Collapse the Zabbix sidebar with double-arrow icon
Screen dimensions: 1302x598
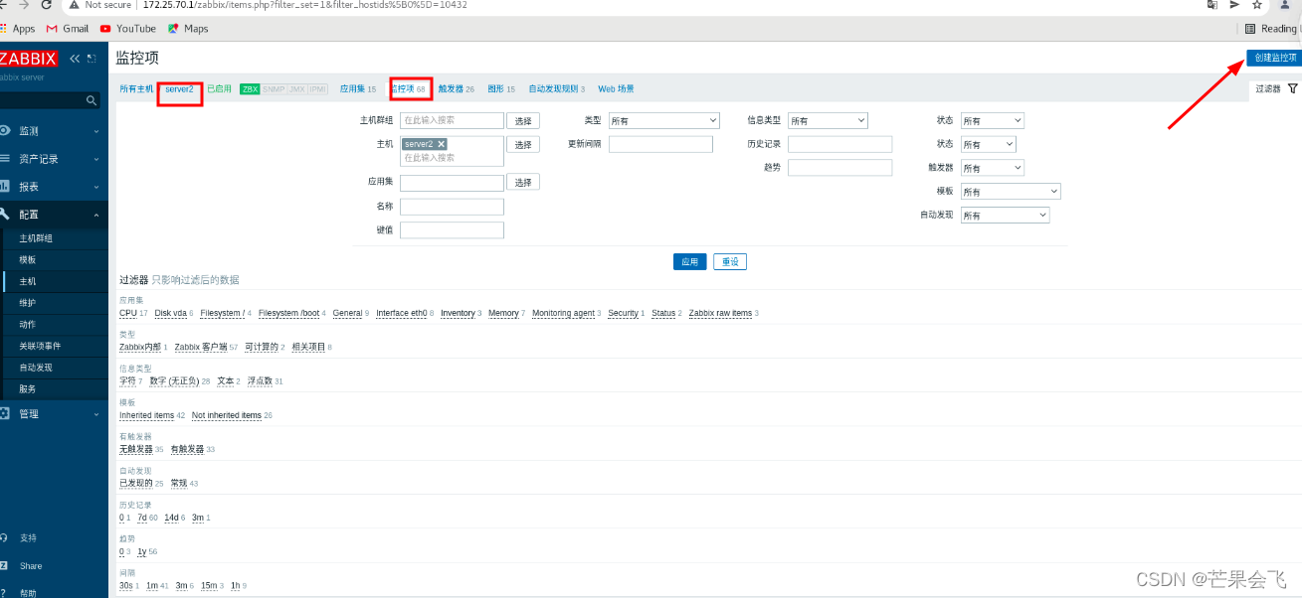pos(76,59)
